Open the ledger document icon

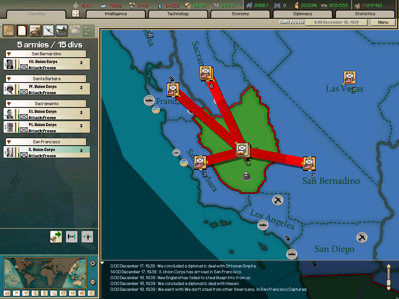click(21, 30)
